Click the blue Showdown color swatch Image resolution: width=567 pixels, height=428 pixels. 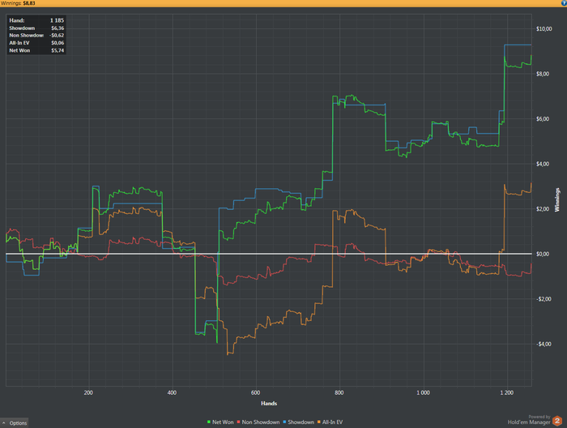tap(284, 422)
